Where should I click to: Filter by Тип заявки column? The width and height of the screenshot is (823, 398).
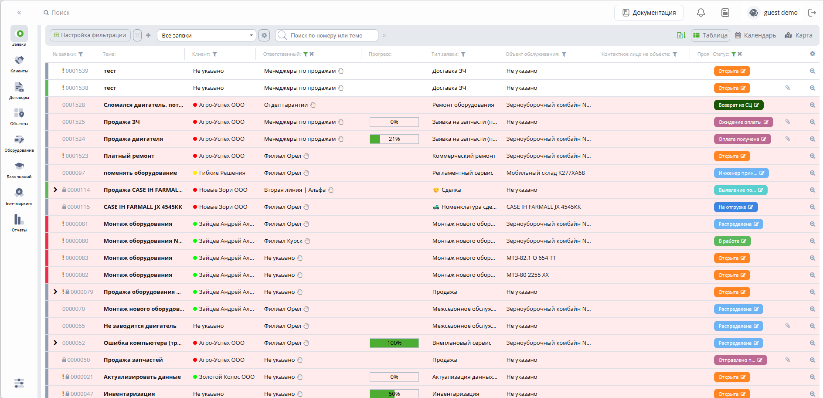[x=463, y=54]
